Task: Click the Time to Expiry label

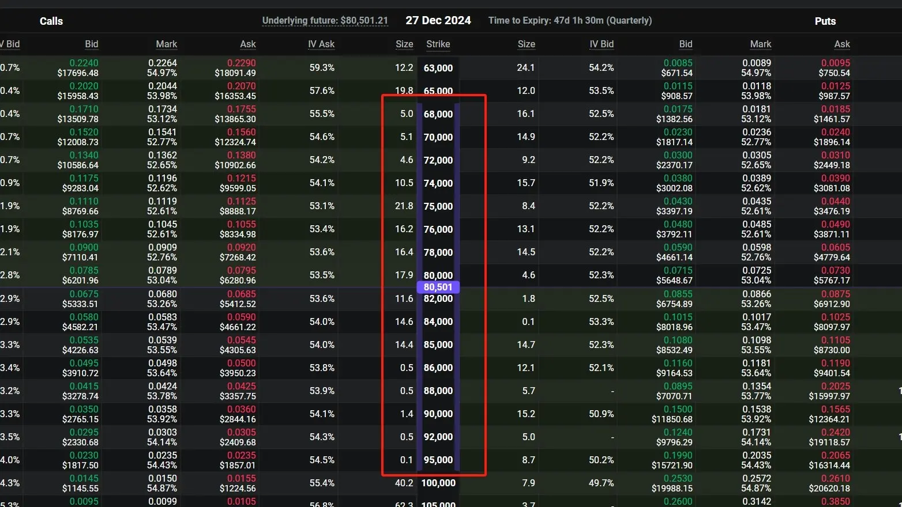Action: click(x=570, y=20)
